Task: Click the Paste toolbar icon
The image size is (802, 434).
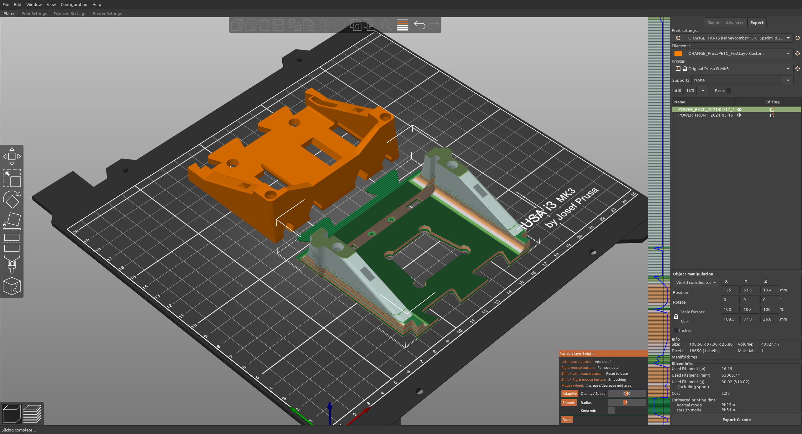Action: 309,25
